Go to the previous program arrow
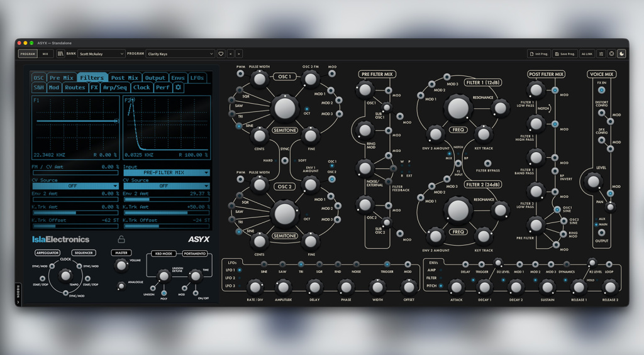This screenshot has width=644, height=355. 231,54
